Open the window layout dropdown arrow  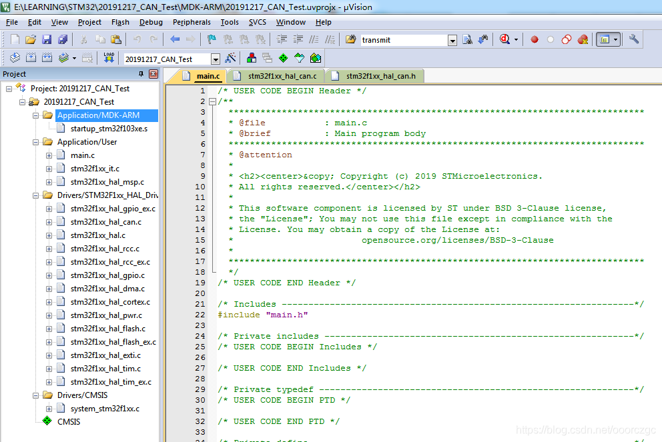coord(615,39)
